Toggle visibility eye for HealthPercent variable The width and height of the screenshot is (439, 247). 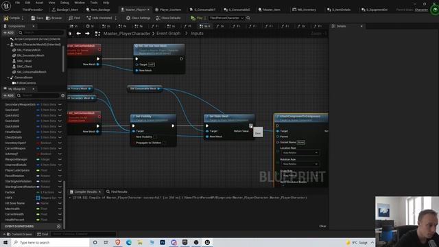[60, 220]
